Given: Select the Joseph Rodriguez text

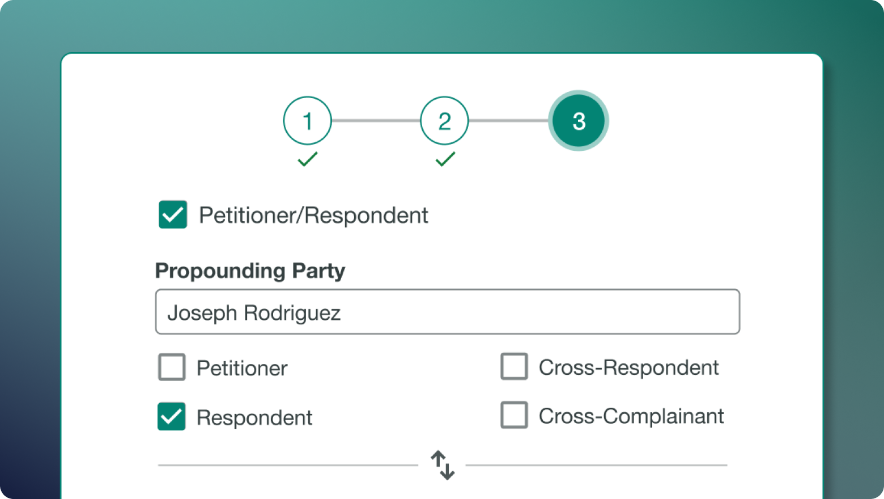Looking at the screenshot, I should tap(254, 312).
